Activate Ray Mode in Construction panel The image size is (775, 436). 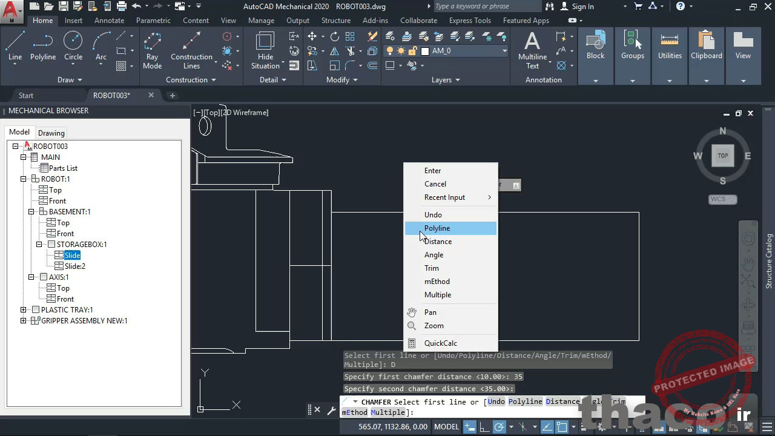[152, 51]
